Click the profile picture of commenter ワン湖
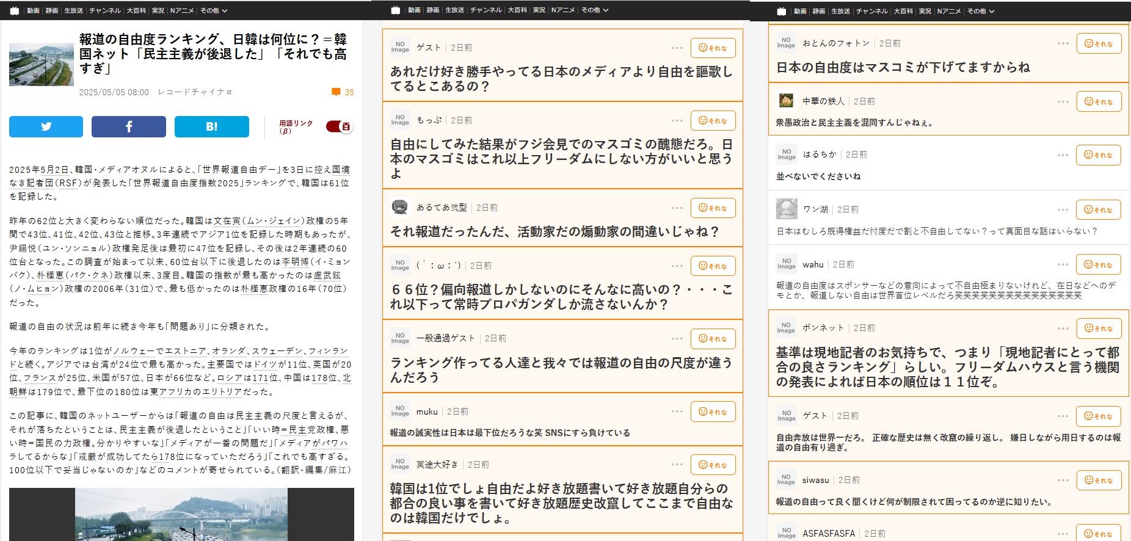The height and width of the screenshot is (541, 1131). point(787,209)
